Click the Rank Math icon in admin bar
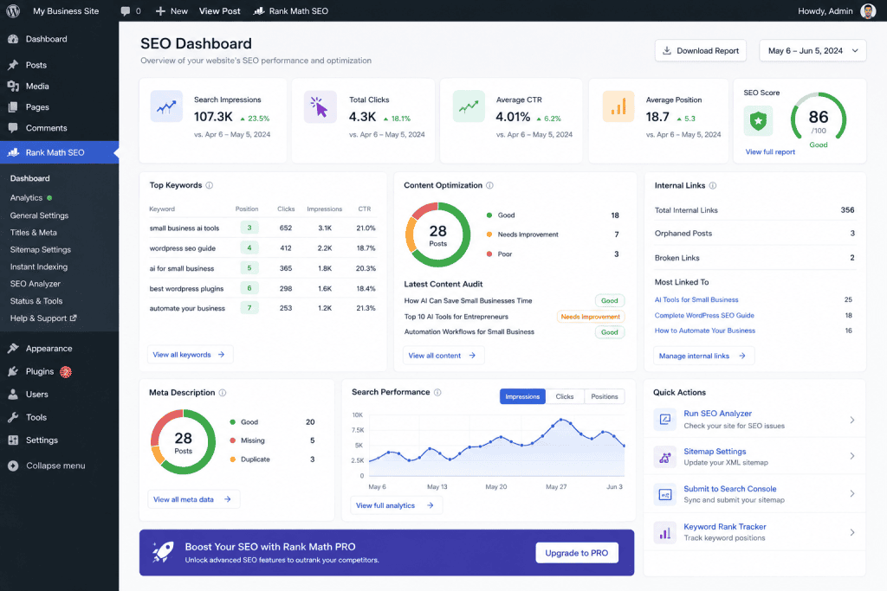 point(258,10)
